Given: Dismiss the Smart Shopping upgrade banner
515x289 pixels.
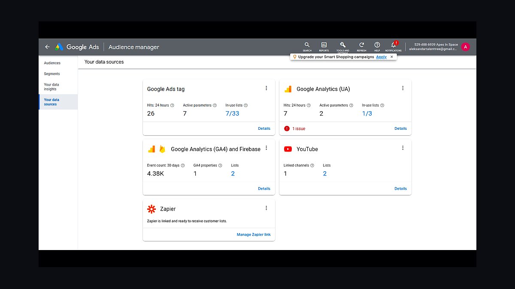Looking at the screenshot, I should pyautogui.click(x=391, y=57).
